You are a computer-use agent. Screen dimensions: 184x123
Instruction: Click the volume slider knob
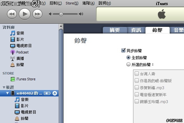click(x=61, y=14)
